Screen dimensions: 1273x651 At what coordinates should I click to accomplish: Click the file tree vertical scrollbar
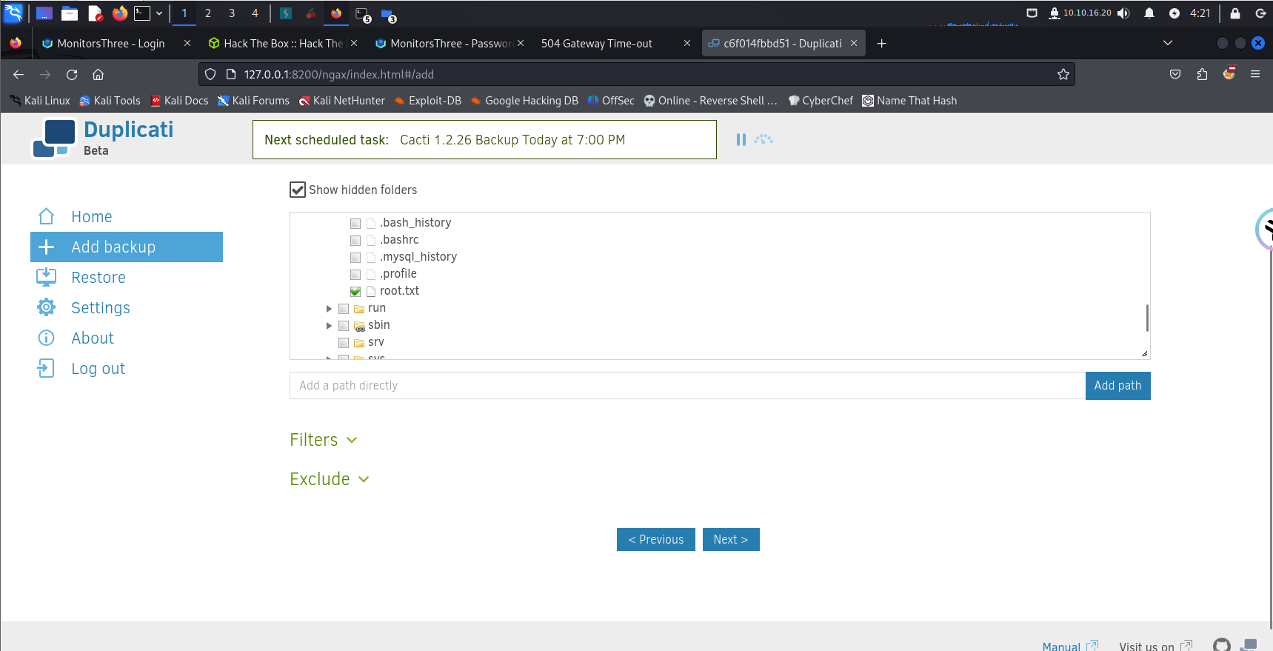tap(1146, 318)
